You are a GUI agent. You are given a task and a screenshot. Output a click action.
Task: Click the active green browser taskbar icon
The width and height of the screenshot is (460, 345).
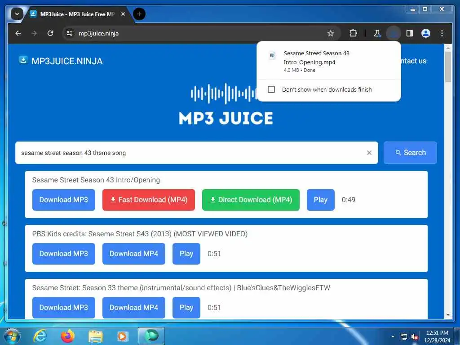click(x=151, y=336)
